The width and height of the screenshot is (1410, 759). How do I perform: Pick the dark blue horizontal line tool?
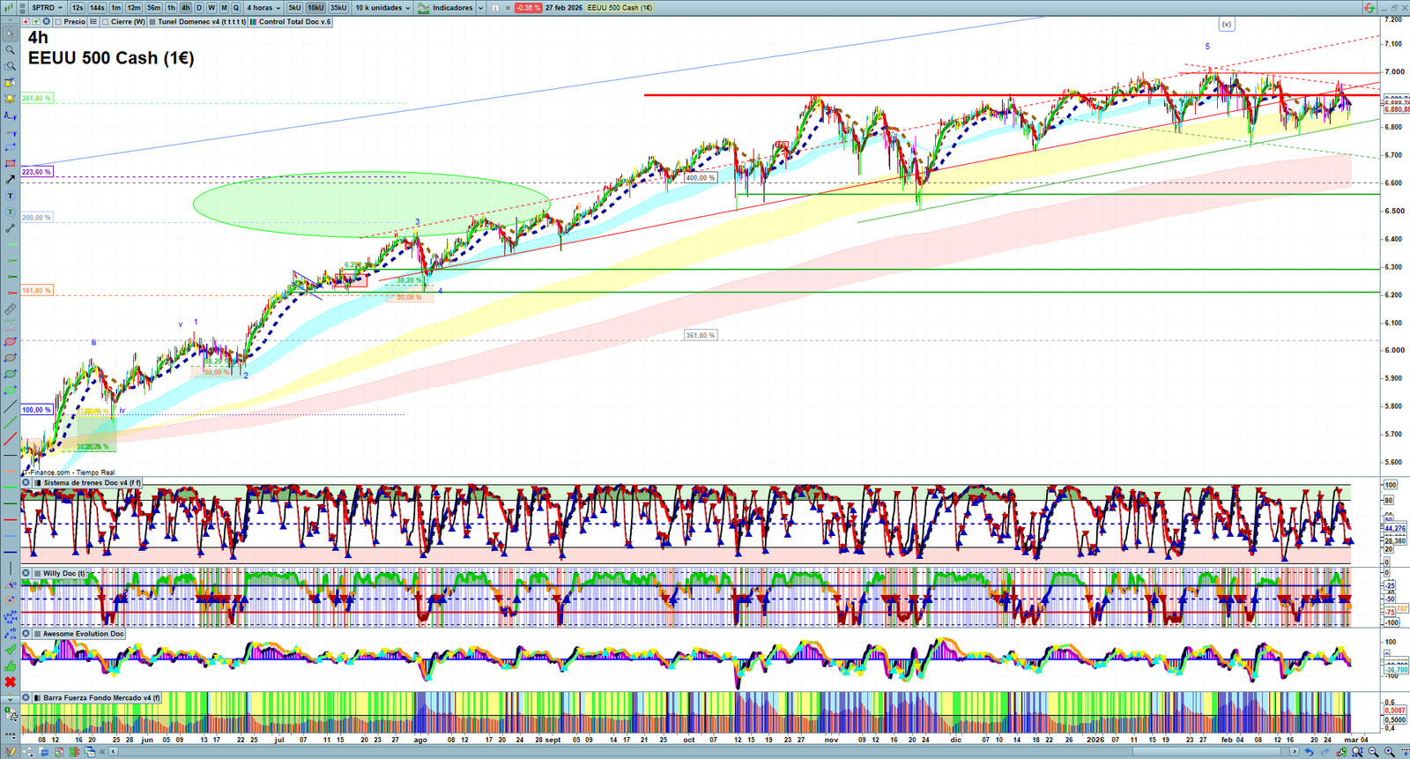(10, 551)
